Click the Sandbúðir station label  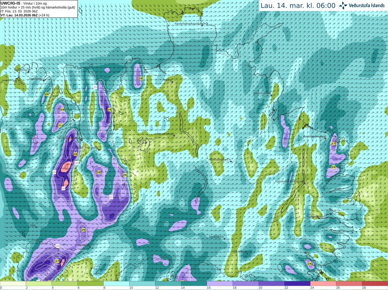[x=83, y=245]
